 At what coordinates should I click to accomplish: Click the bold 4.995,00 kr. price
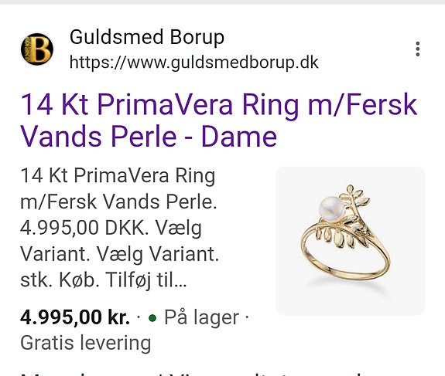click(x=75, y=317)
